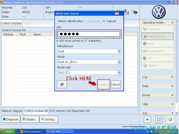Viewport: 179px width, 134px height.
Task: Open the Equipment list tab
Action: tap(81, 111)
